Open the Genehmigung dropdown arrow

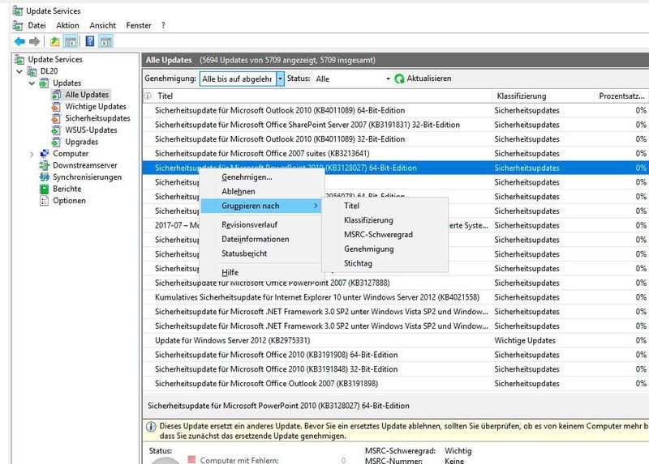tap(280, 79)
